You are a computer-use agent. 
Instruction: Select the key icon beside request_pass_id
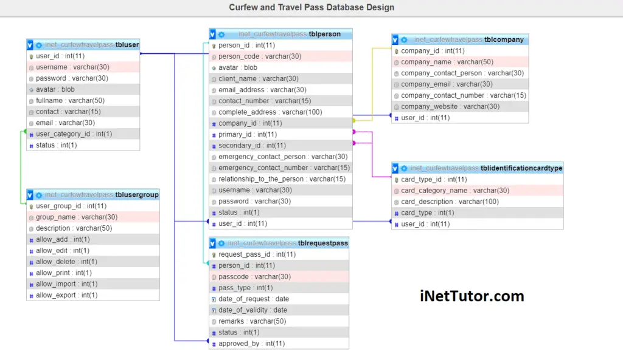tap(213, 254)
